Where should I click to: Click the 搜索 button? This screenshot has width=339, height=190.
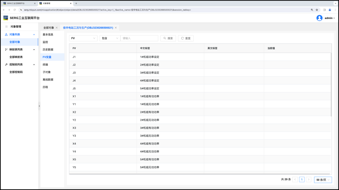coord(168,38)
